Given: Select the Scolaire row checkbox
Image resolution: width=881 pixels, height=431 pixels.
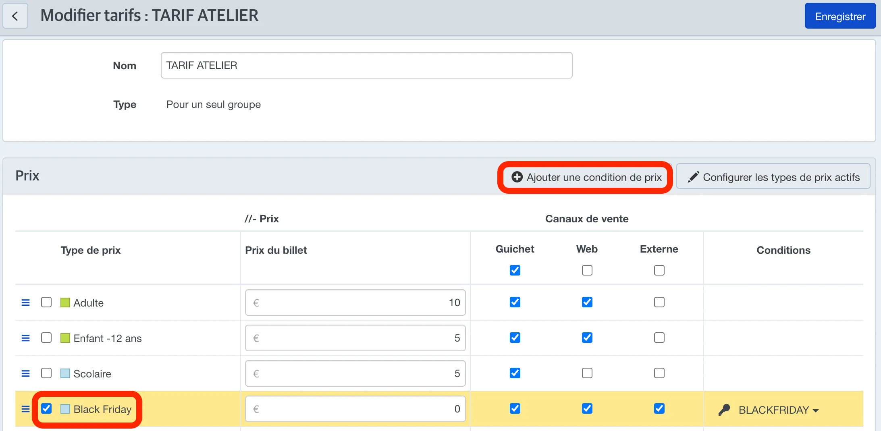Looking at the screenshot, I should point(46,373).
